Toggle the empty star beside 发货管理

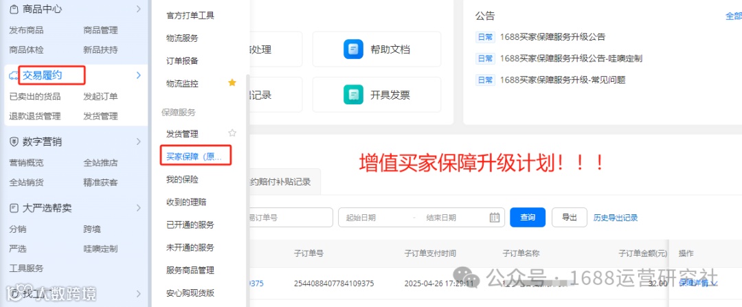[232, 133]
